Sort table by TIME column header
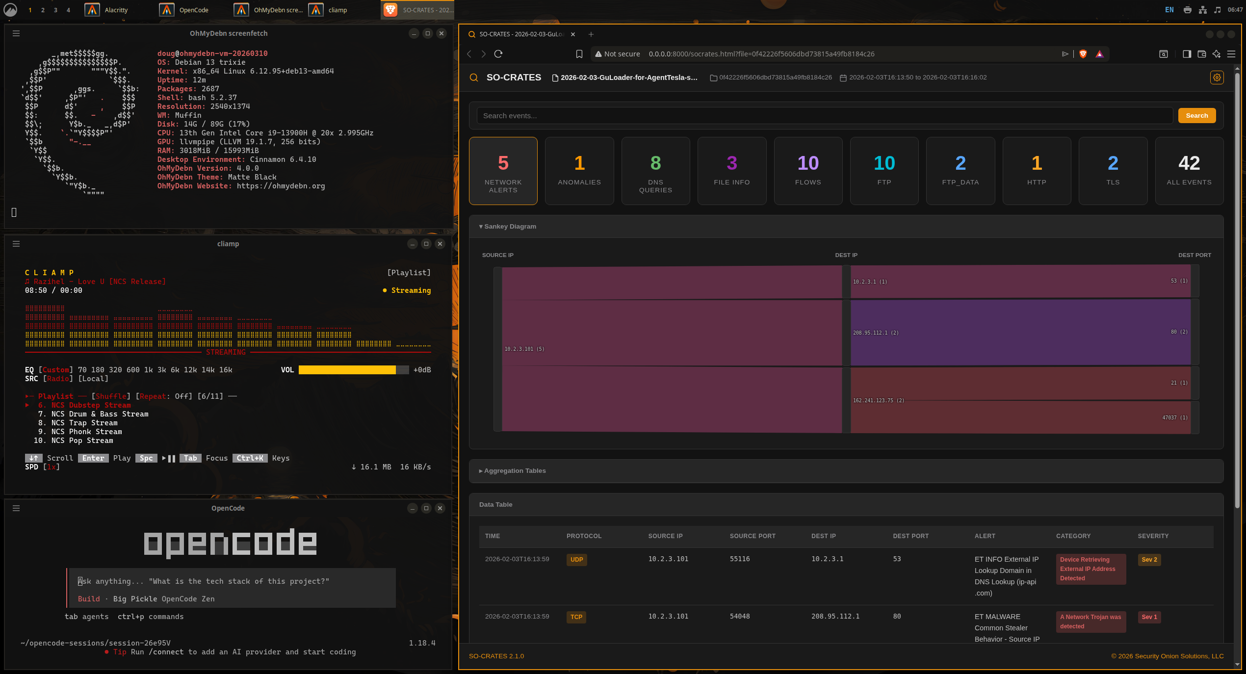The image size is (1246, 674). pos(493,536)
